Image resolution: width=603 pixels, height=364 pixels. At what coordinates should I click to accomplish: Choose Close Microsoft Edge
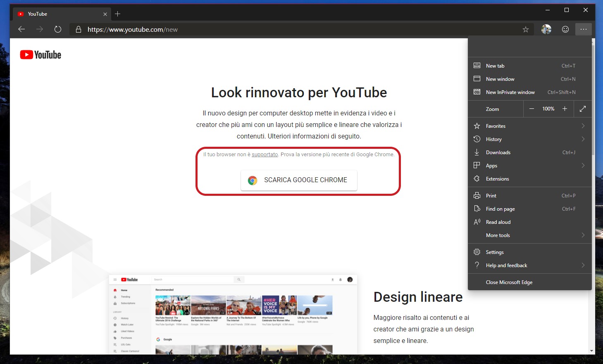[530, 282]
